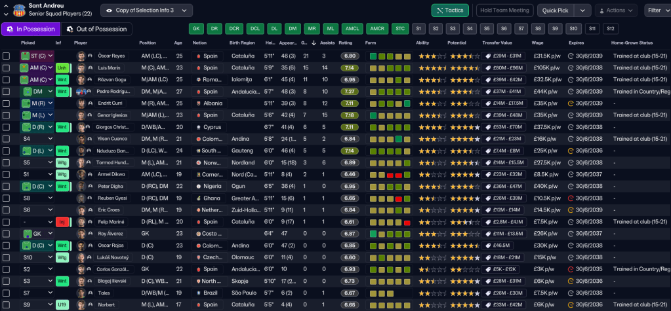Switch to the Out of Possession tab

point(96,29)
